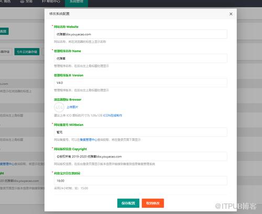
Task: Focus the 管理程序名称 Name input field
Action: click(x=140, y=59)
